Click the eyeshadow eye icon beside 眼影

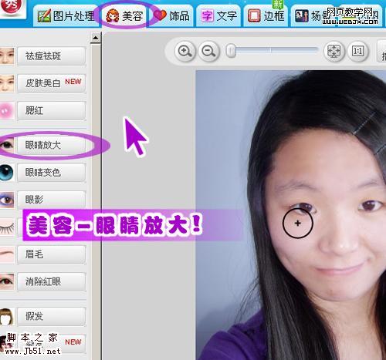click(x=7, y=200)
